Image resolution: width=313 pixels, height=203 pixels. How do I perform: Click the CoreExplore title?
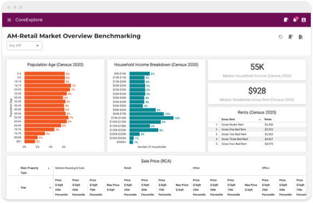coord(29,20)
